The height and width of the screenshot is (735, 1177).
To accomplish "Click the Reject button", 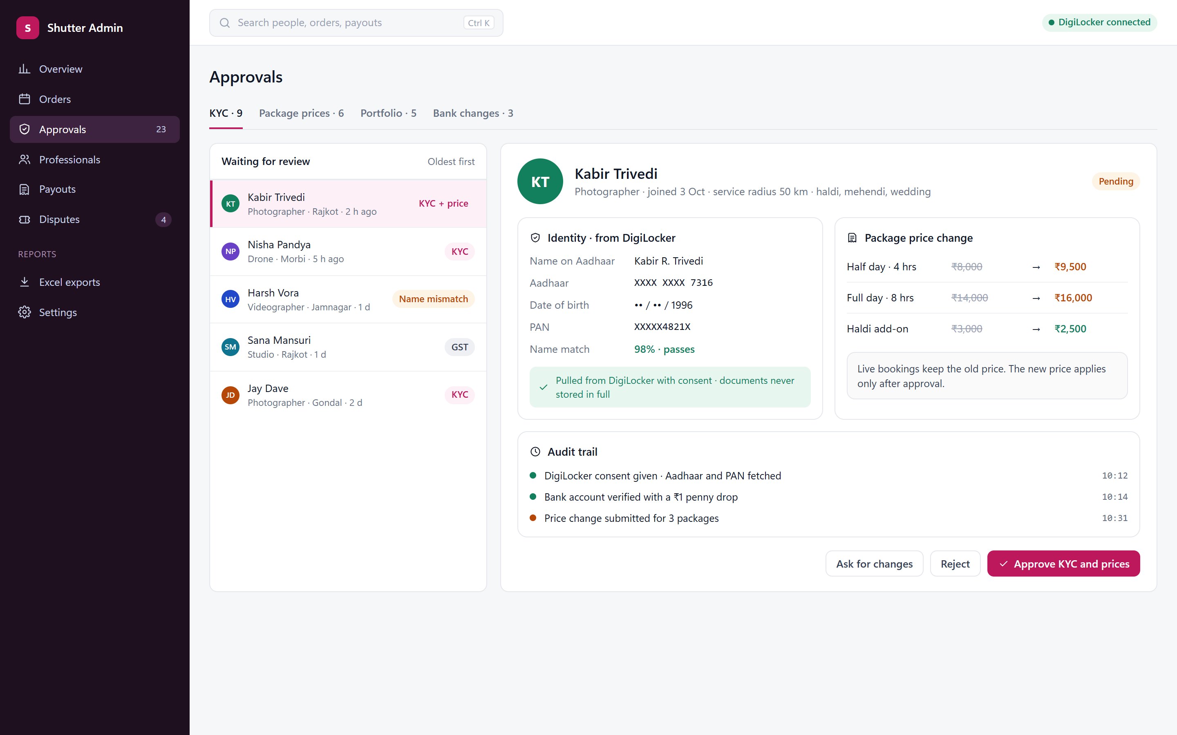I will [x=955, y=564].
